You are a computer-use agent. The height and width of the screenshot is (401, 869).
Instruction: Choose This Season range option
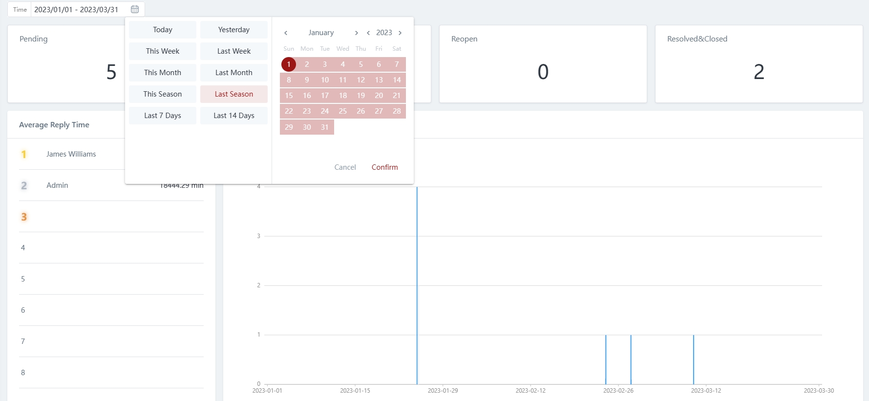tap(163, 94)
